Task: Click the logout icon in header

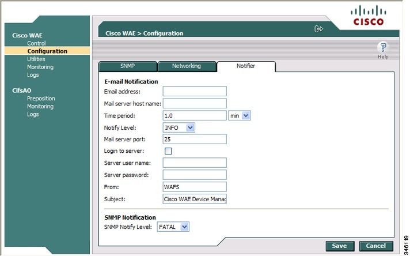Action: [318, 29]
